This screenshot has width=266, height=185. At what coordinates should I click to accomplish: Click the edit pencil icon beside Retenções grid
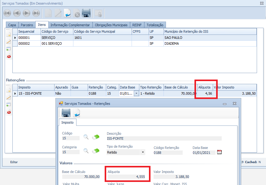(9, 97)
